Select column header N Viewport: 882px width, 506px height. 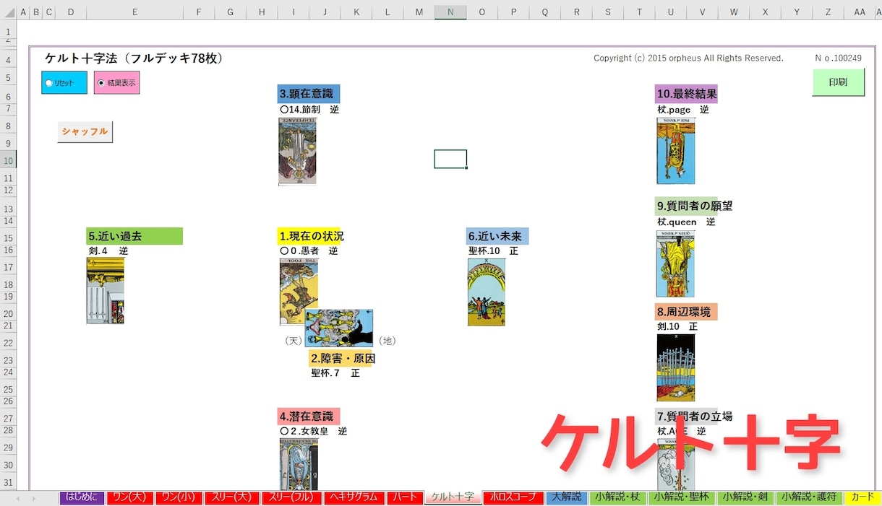(x=450, y=12)
